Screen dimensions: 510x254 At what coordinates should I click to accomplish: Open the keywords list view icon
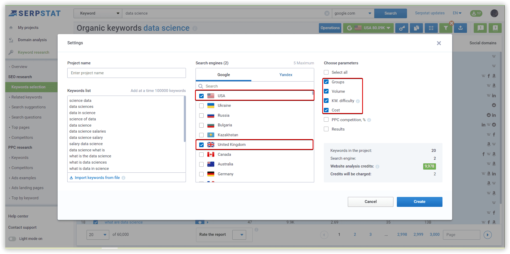(431, 28)
